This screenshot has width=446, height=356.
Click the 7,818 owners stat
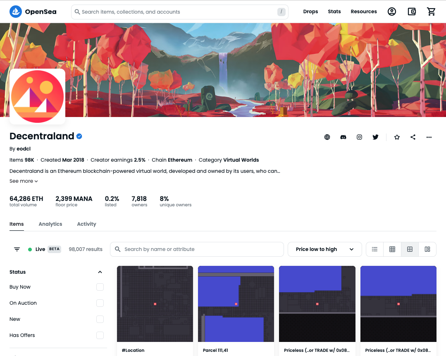pyautogui.click(x=139, y=201)
